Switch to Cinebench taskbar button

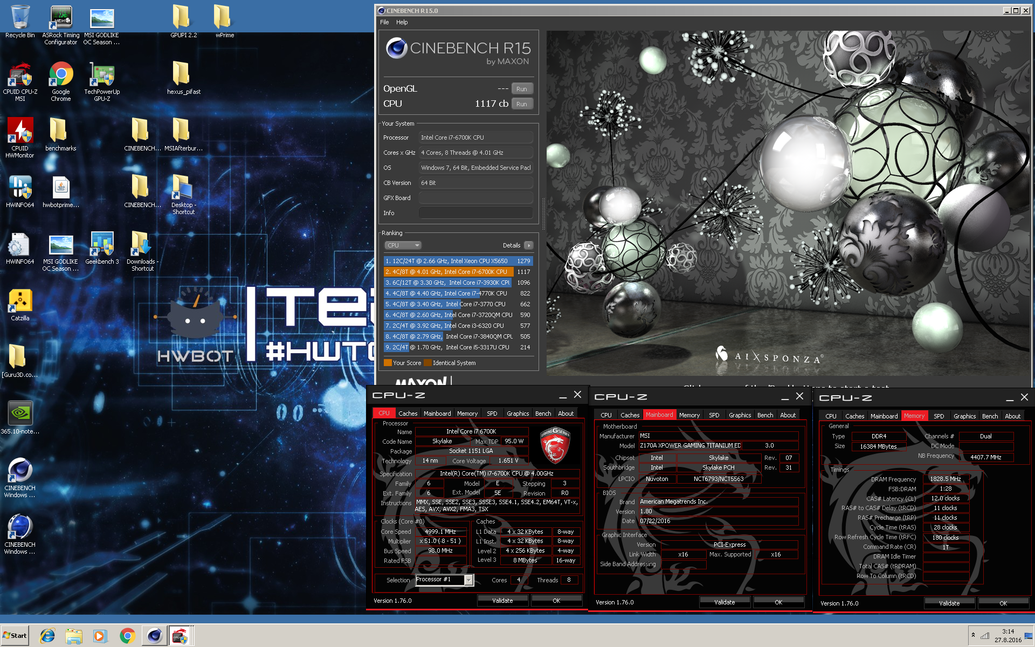coord(154,636)
